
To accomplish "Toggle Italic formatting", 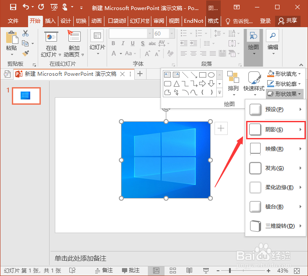I will pos(123,43).
